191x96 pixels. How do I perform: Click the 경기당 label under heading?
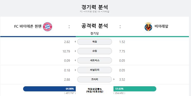[94, 34]
